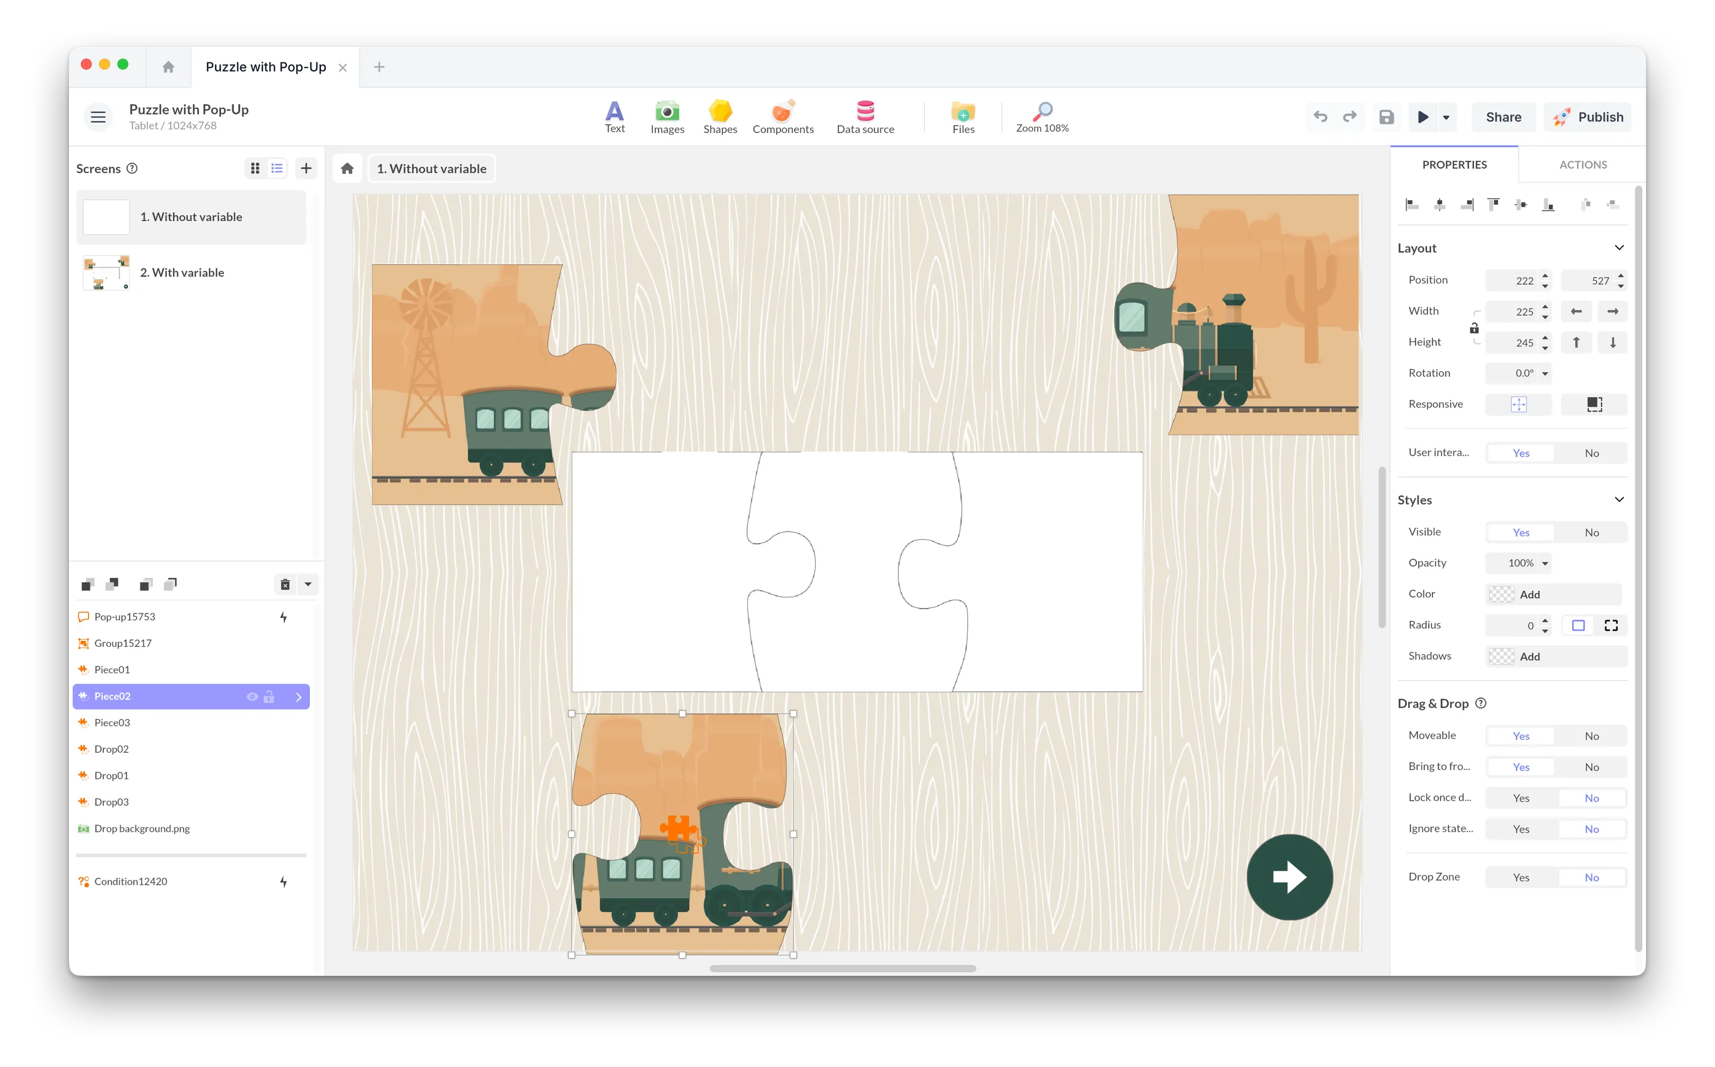
Task: Click the Zoom 108% magnifier
Action: pos(1042,116)
